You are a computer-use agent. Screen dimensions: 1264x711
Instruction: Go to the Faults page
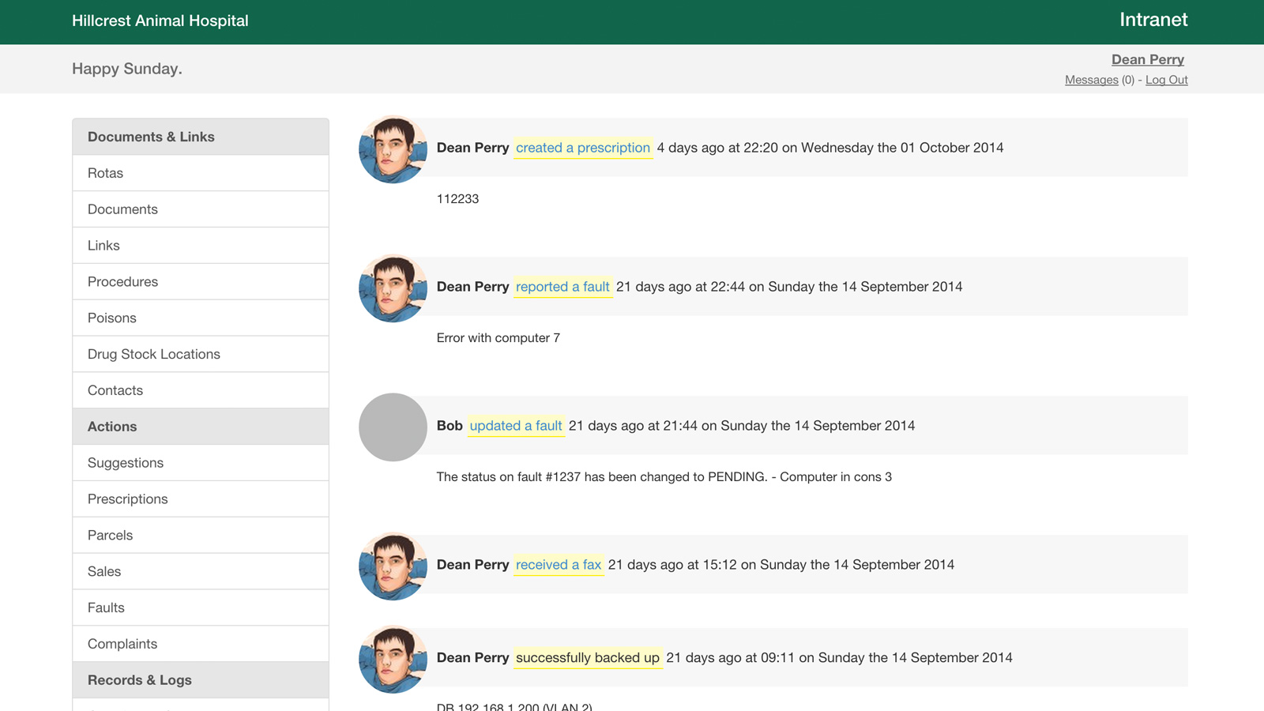[x=201, y=608]
